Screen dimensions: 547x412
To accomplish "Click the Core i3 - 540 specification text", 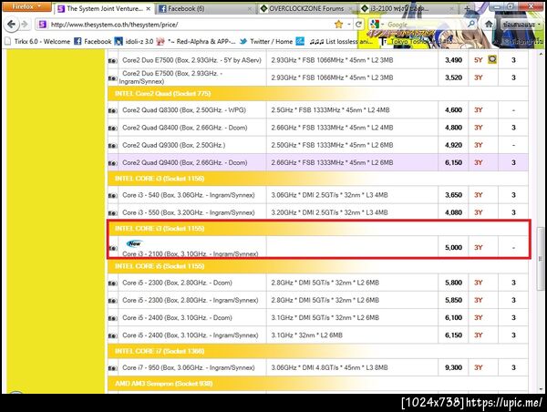I will point(329,195).
